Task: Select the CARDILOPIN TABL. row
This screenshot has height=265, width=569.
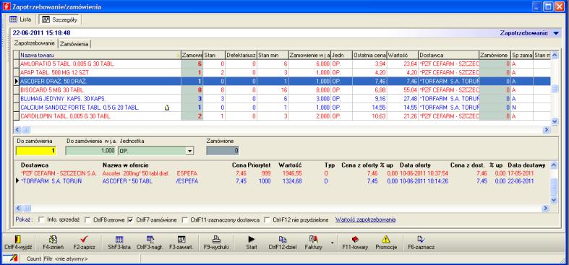Action: click(282, 116)
